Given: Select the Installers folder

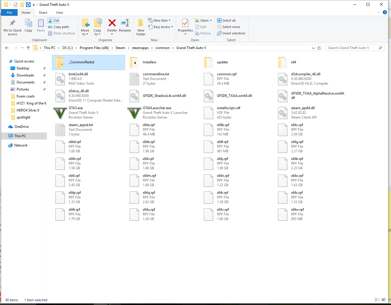Looking at the screenshot, I should pos(150,62).
